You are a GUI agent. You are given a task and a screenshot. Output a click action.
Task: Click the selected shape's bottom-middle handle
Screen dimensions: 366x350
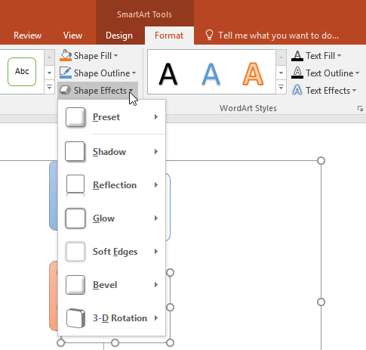point(115,342)
